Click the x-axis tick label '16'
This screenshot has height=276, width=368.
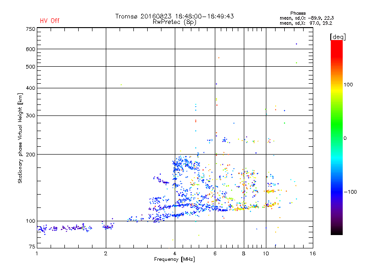point(313,253)
